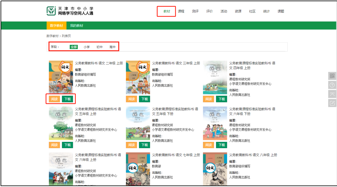
Task: Filter textbooks by 高中
Action: coord(113,47)
